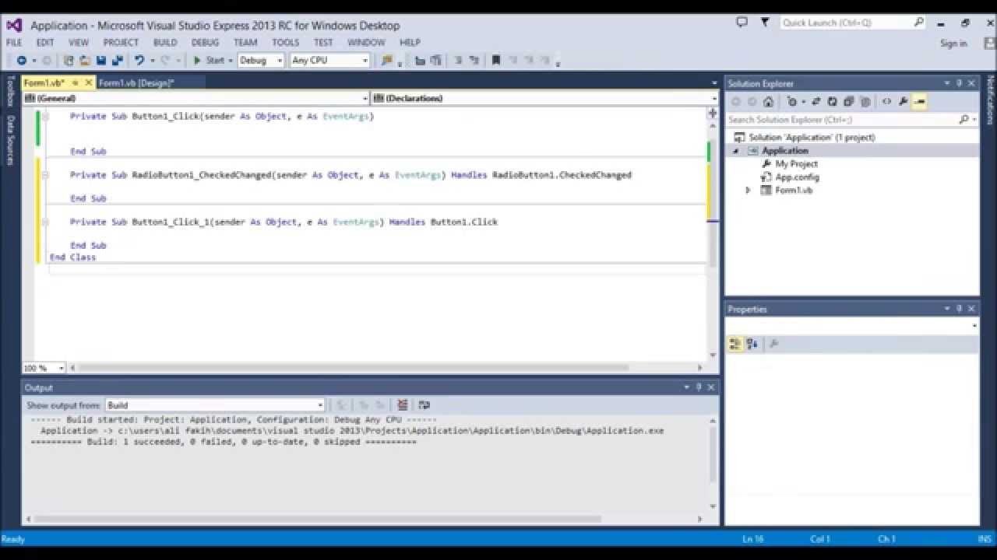997x560 pixels.
Task: Open the BUILD menu
Action: [x=165, y=42]
